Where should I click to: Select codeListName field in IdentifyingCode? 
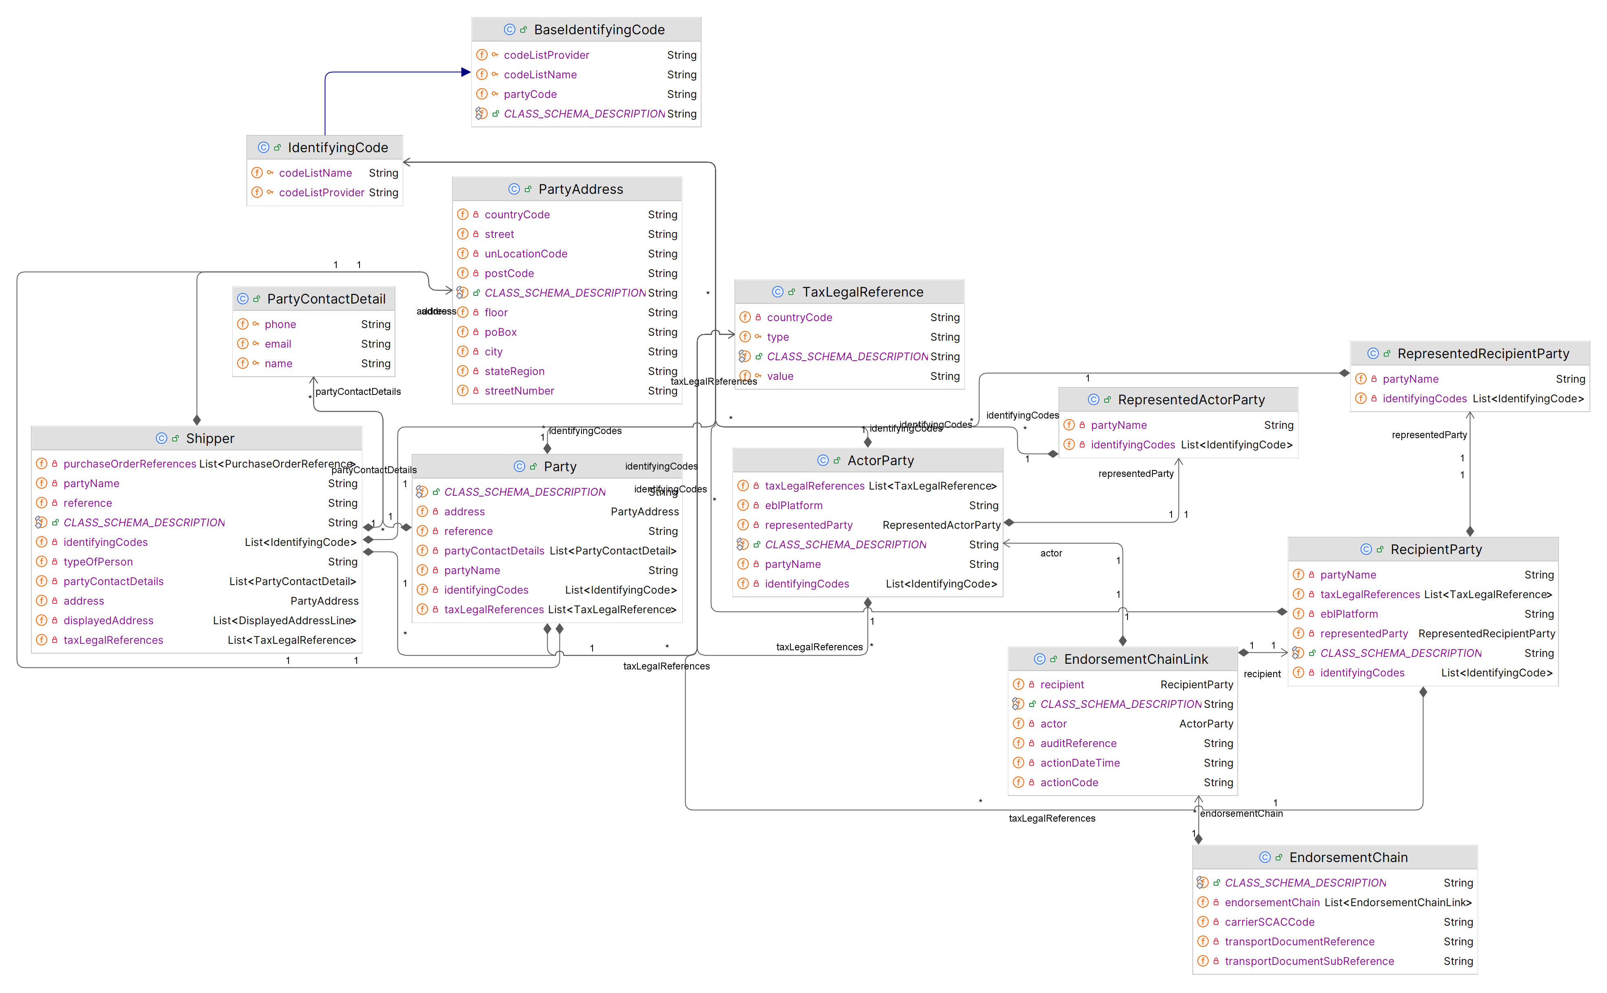coord(324,173)
